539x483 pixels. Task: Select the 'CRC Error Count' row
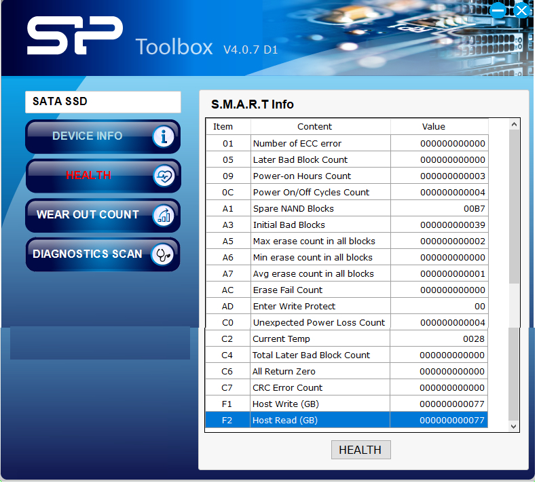[x=346, y=387]
